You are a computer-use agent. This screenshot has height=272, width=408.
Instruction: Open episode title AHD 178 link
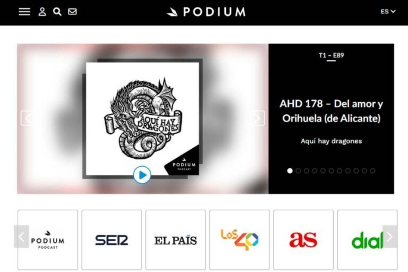[x=331, y=111]
